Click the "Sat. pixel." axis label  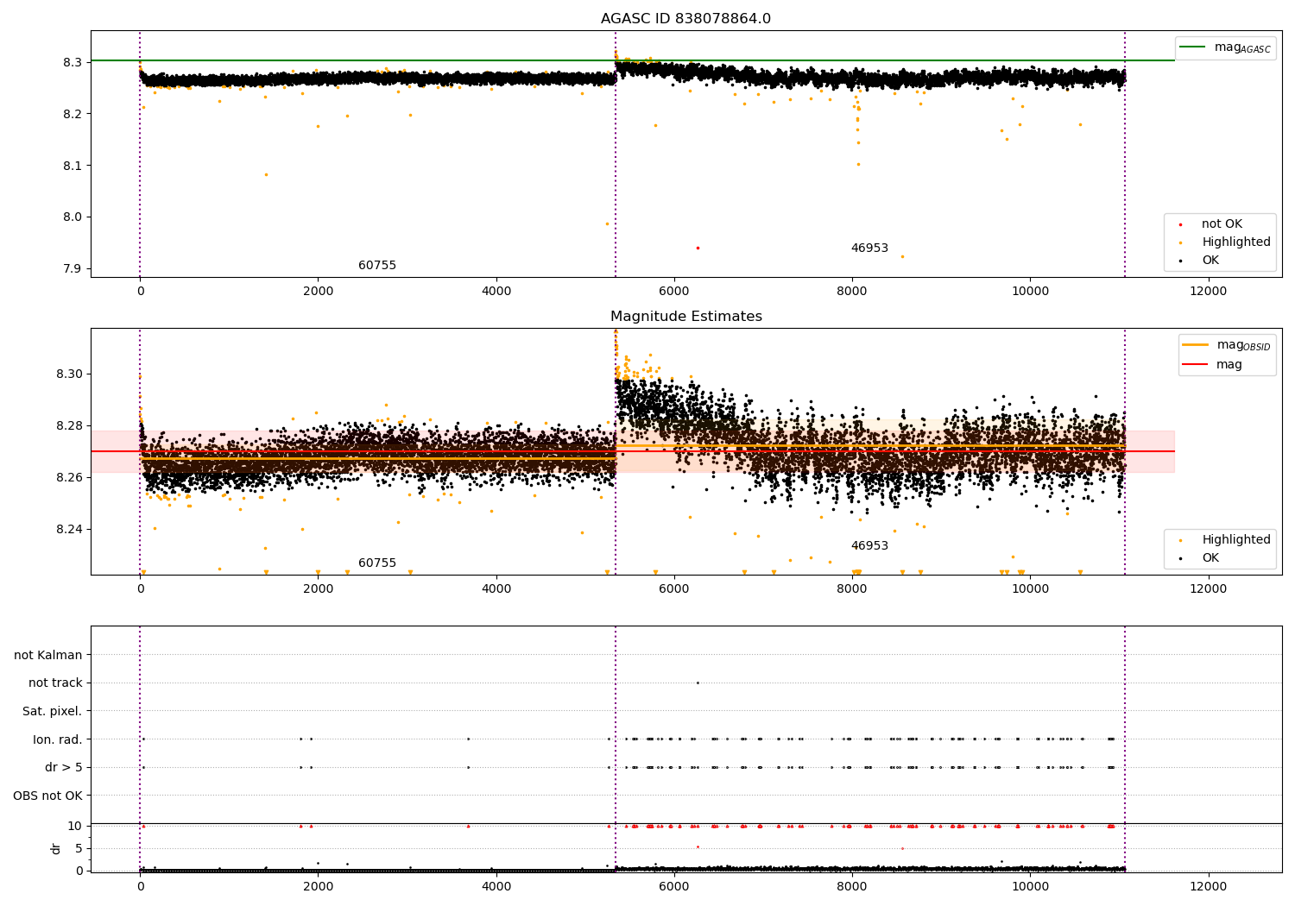point(53,712)
